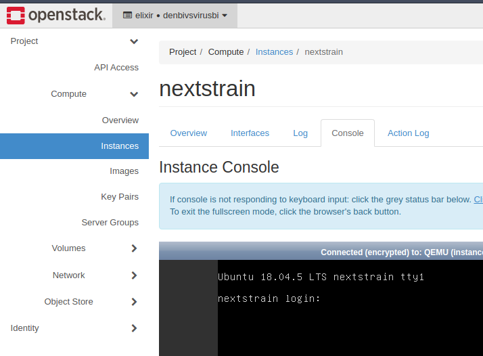Select Instances in the sidebar
This screenshot has height=356, width=483.
(119, 146)
